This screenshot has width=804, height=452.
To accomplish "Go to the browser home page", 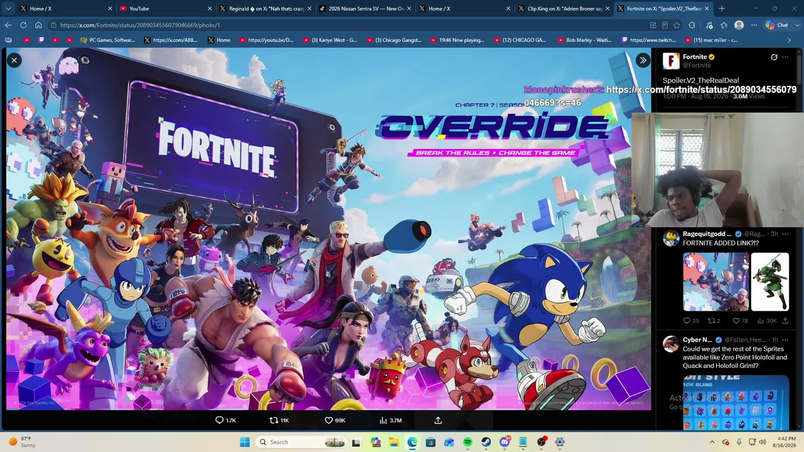I will pyautogui.click(x=38, y=25).
